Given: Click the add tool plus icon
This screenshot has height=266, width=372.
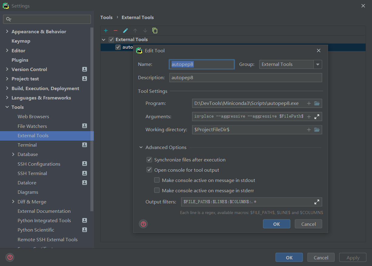Looking at the screenshot, I should (106, 31).
